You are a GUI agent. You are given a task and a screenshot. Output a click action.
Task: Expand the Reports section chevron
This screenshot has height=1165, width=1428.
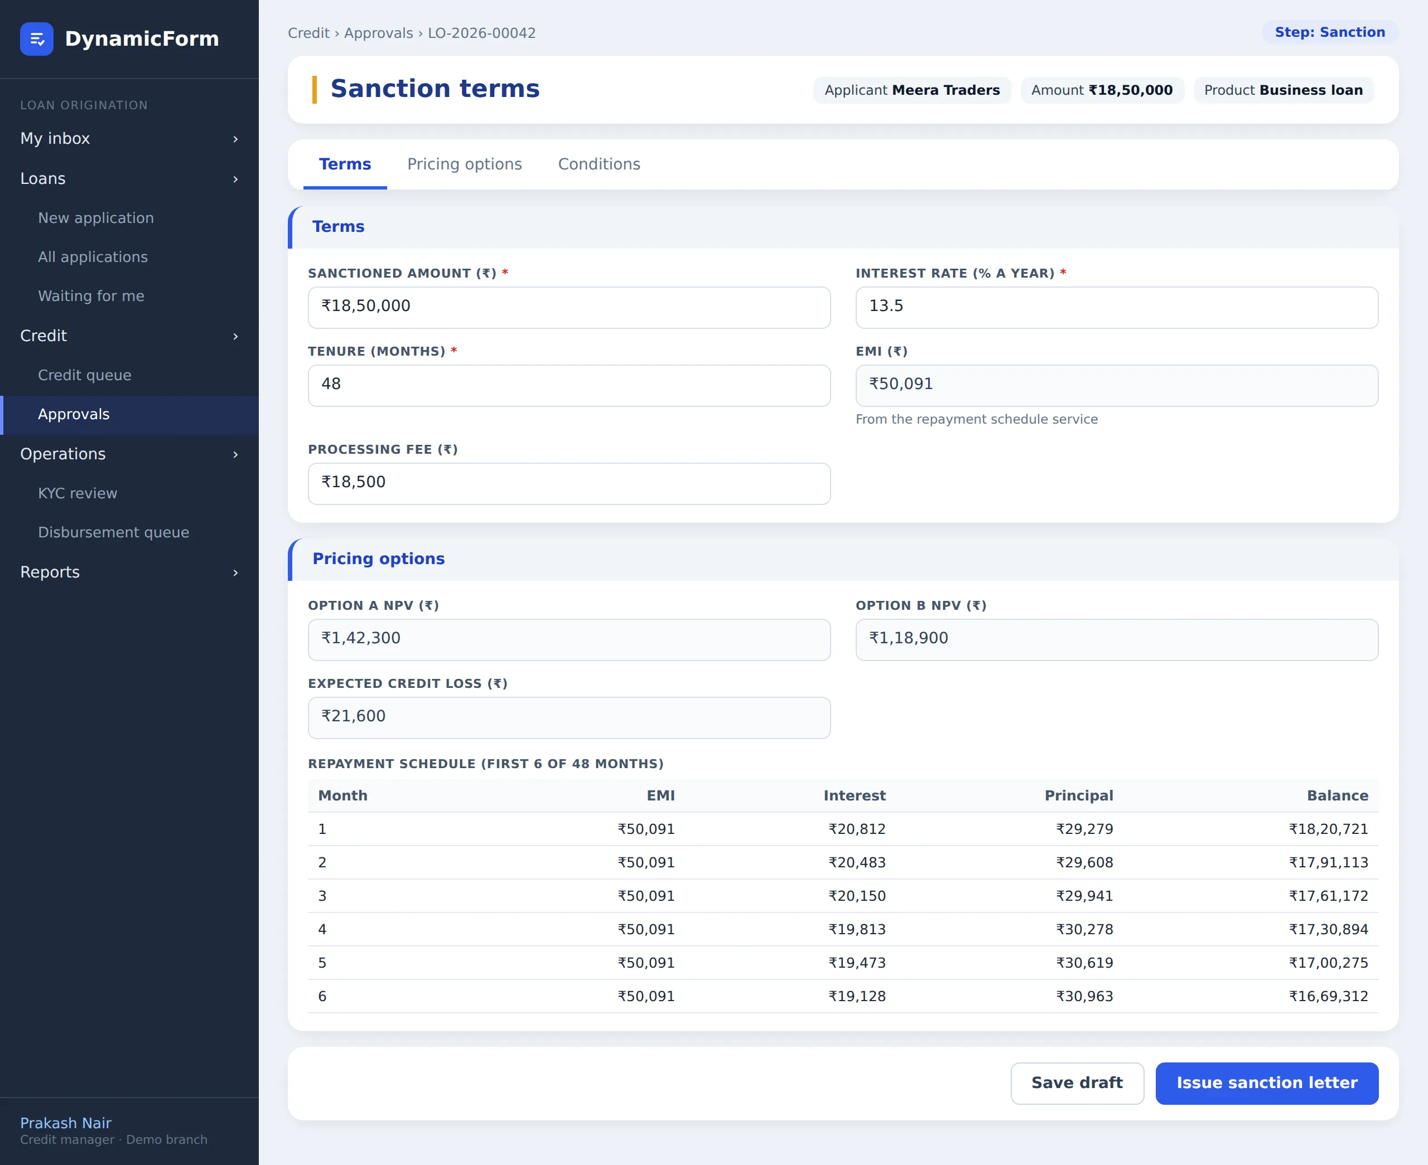point(235,572)
